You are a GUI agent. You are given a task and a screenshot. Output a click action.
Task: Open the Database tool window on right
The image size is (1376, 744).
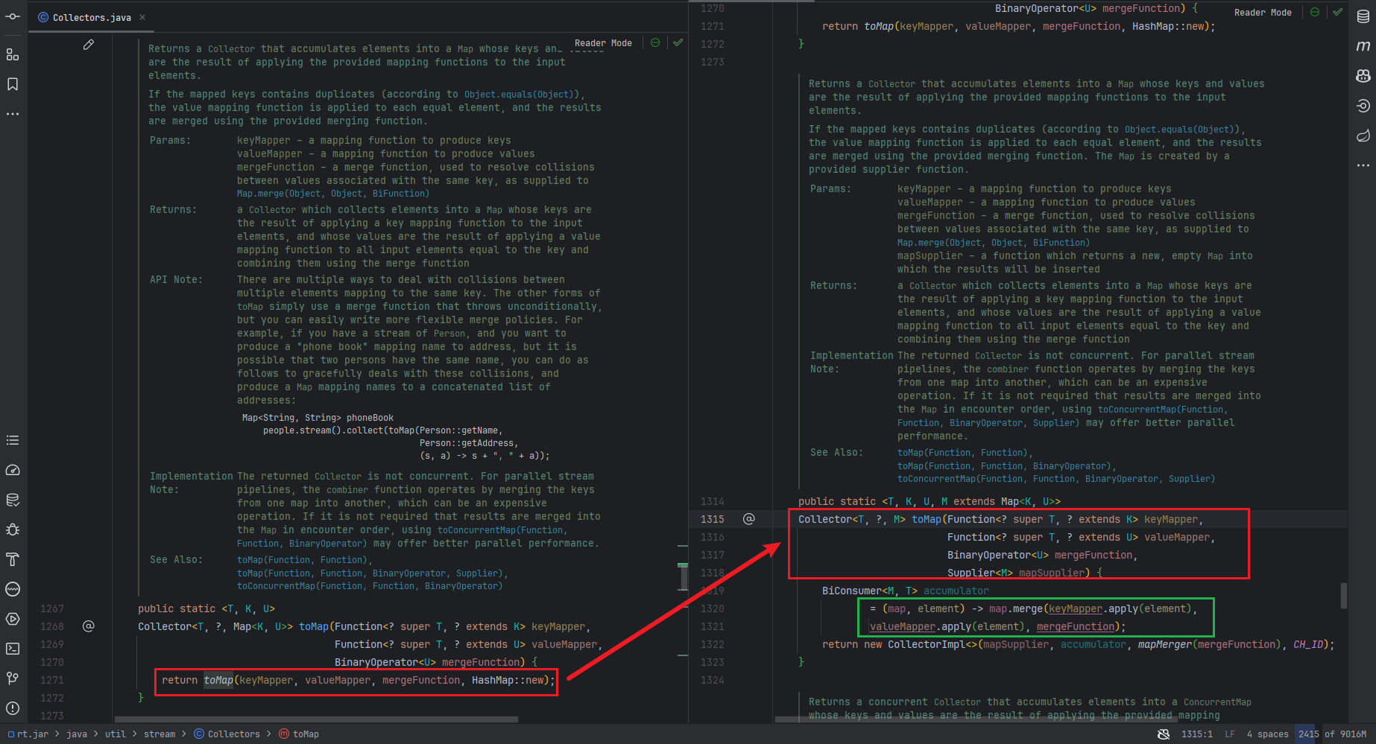1363,16
